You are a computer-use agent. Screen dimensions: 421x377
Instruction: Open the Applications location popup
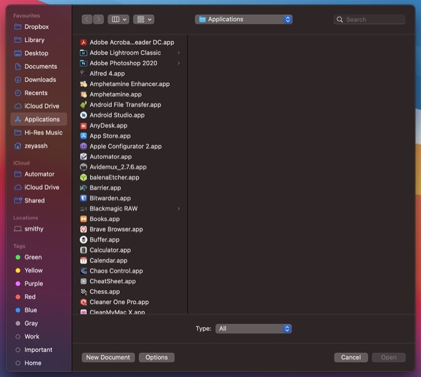click(244, 19)
